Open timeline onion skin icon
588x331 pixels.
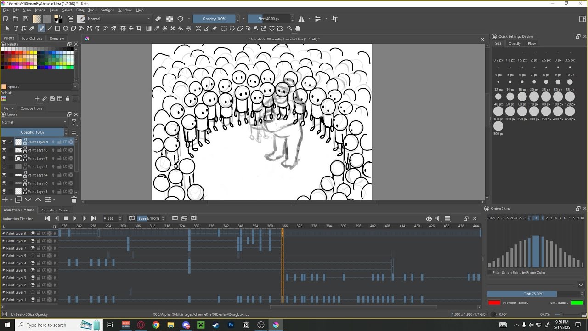pos(429,218)
